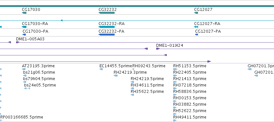The image size is (274, 122).
Task: Select the CG32232 gene bar
Action: click(107, 13)
